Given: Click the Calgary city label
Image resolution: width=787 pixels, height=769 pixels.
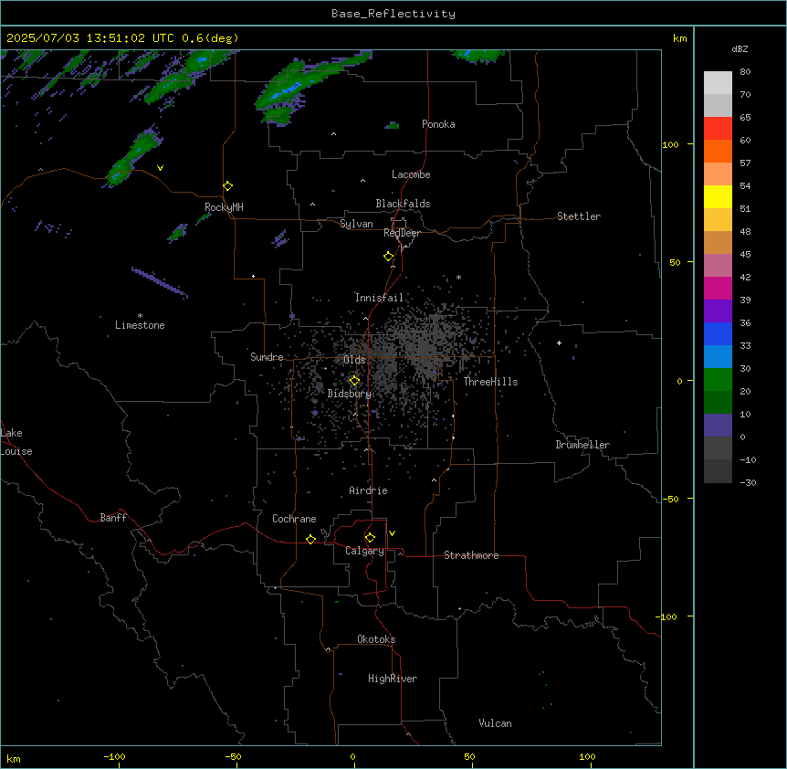Looking at the screenshot, I should pyautogui.click(x=364, y=551).
